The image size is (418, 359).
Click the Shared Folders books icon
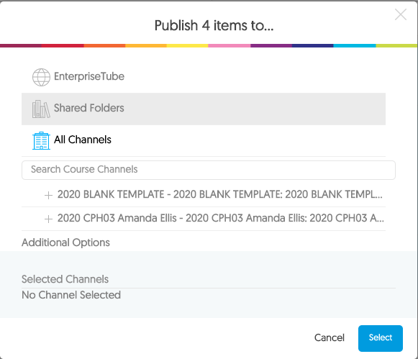point(41,109)
